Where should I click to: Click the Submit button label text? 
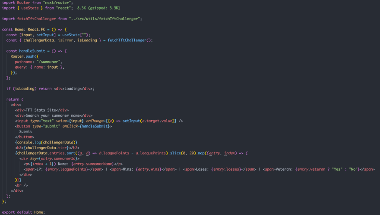pyautogui.click(x=25, y=131)
